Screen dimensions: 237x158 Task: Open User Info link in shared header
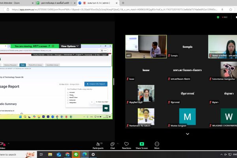click(50, 55)
